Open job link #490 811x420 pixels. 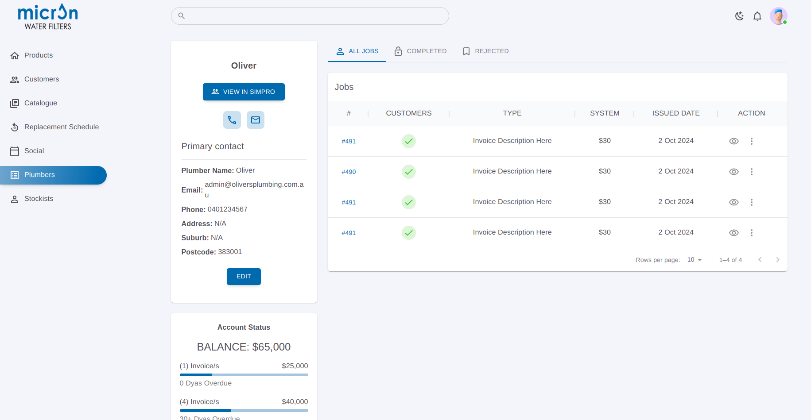pos(349,172)
